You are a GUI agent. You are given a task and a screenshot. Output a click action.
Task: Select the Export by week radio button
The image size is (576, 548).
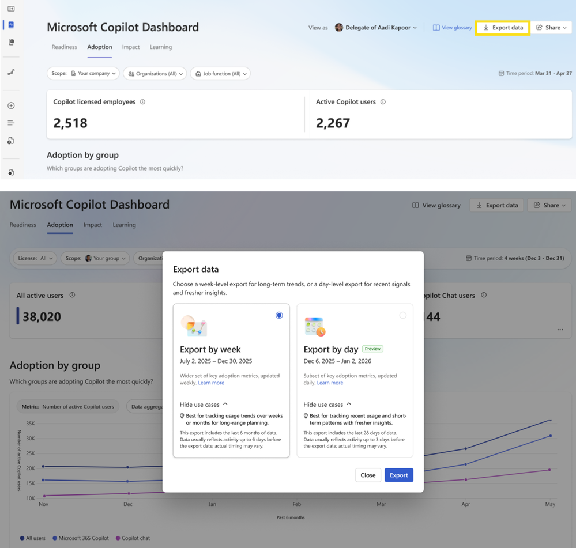click(279, 315)
